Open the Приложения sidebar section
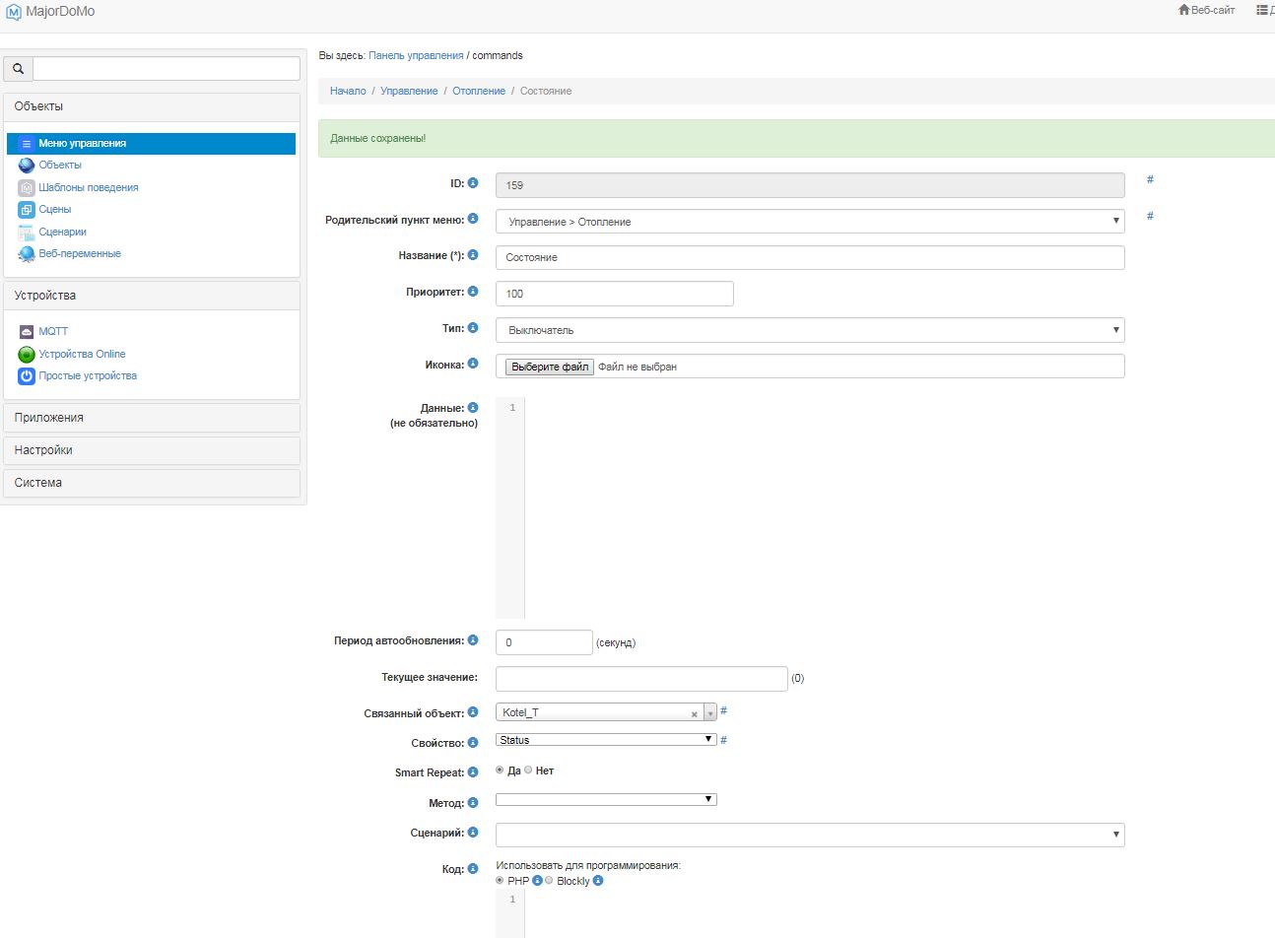This screenshot has width=1275, height=938. click(x=152, y=418)
